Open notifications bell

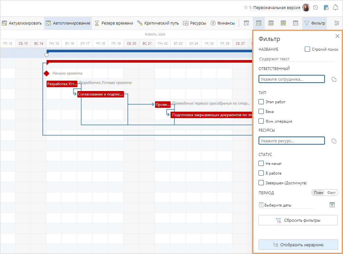pos(336,8)
